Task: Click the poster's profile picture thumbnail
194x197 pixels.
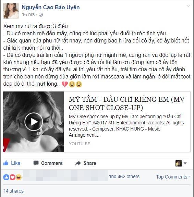Action: coord(11,11)
